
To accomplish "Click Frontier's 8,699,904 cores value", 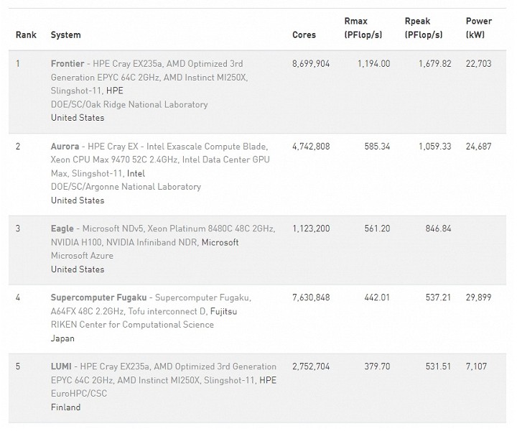I will coord(311,64).
